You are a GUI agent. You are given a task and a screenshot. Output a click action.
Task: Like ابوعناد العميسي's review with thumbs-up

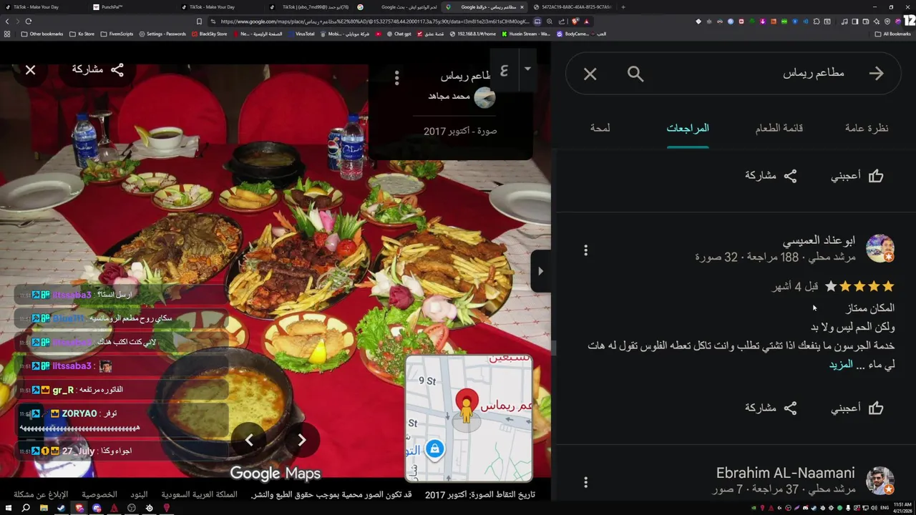pyautogui.click(x=857, y=408)
